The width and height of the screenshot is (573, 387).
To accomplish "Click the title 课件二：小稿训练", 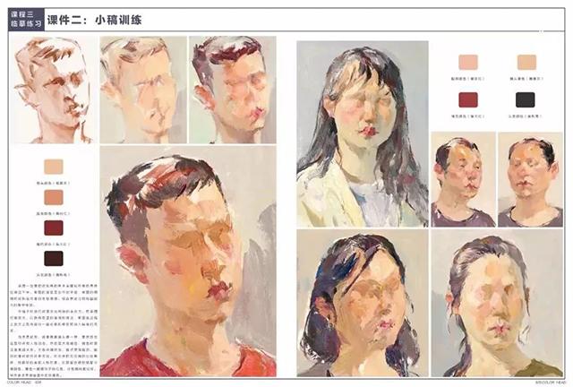I will point(94,20).
